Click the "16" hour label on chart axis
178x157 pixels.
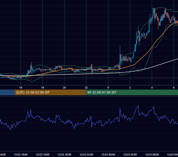(x=21, y=88)
